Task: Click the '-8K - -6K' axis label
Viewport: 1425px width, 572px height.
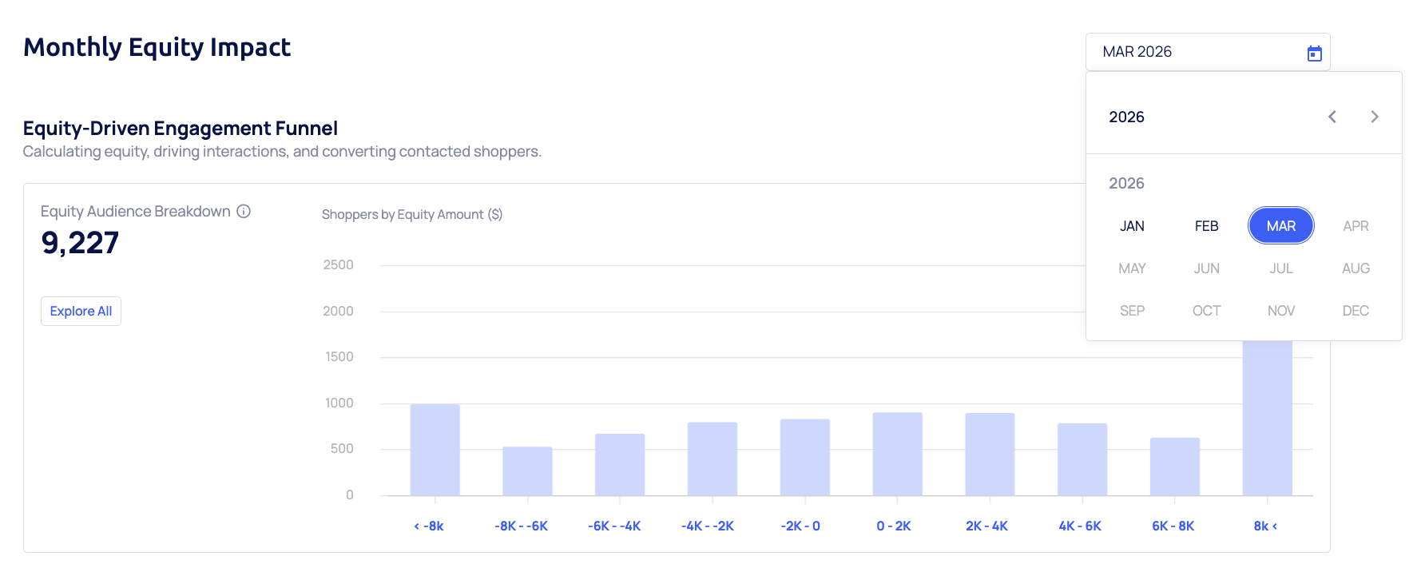Action: click(x=521, y=526)
